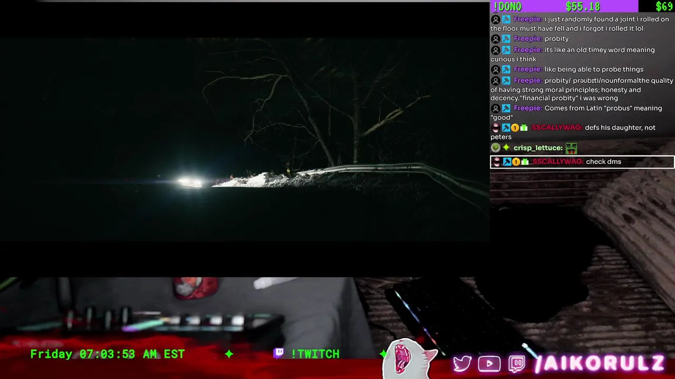Click Freepie's avatar on the "probity" message

(495, 39)
